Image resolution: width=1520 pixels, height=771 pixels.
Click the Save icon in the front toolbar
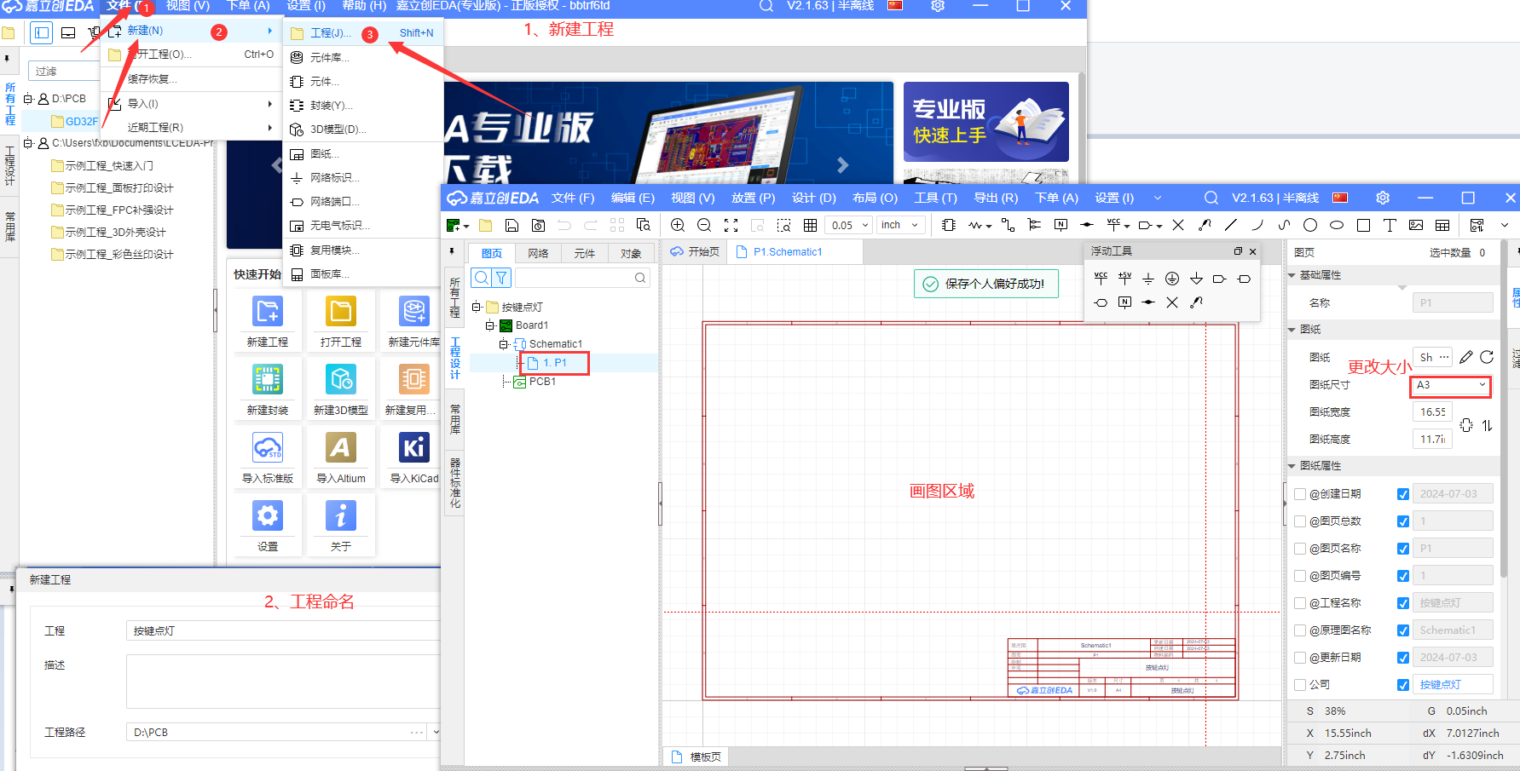511,225
